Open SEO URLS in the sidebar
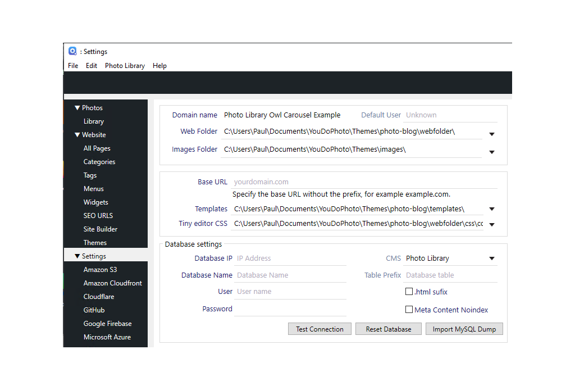Viewport: 575px width, 390px height. pos(98,216)
